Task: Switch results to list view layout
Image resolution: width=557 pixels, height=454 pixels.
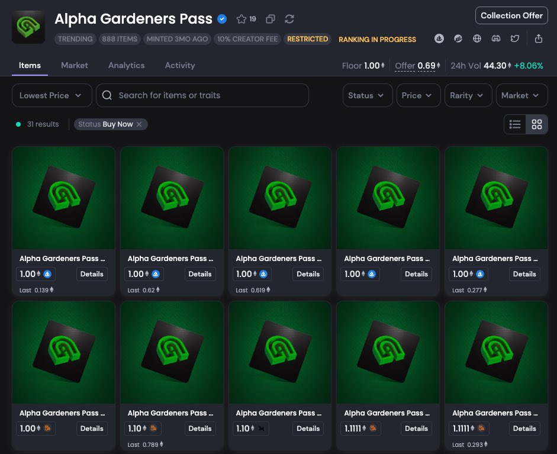Action: point(514,124)
